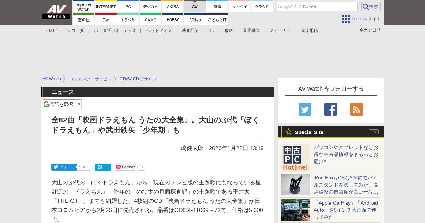
Task: Open the 家電 tab
Action: point(217,6)
